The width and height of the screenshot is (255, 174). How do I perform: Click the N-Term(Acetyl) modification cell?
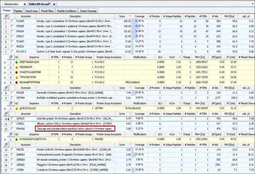point(140,108)
